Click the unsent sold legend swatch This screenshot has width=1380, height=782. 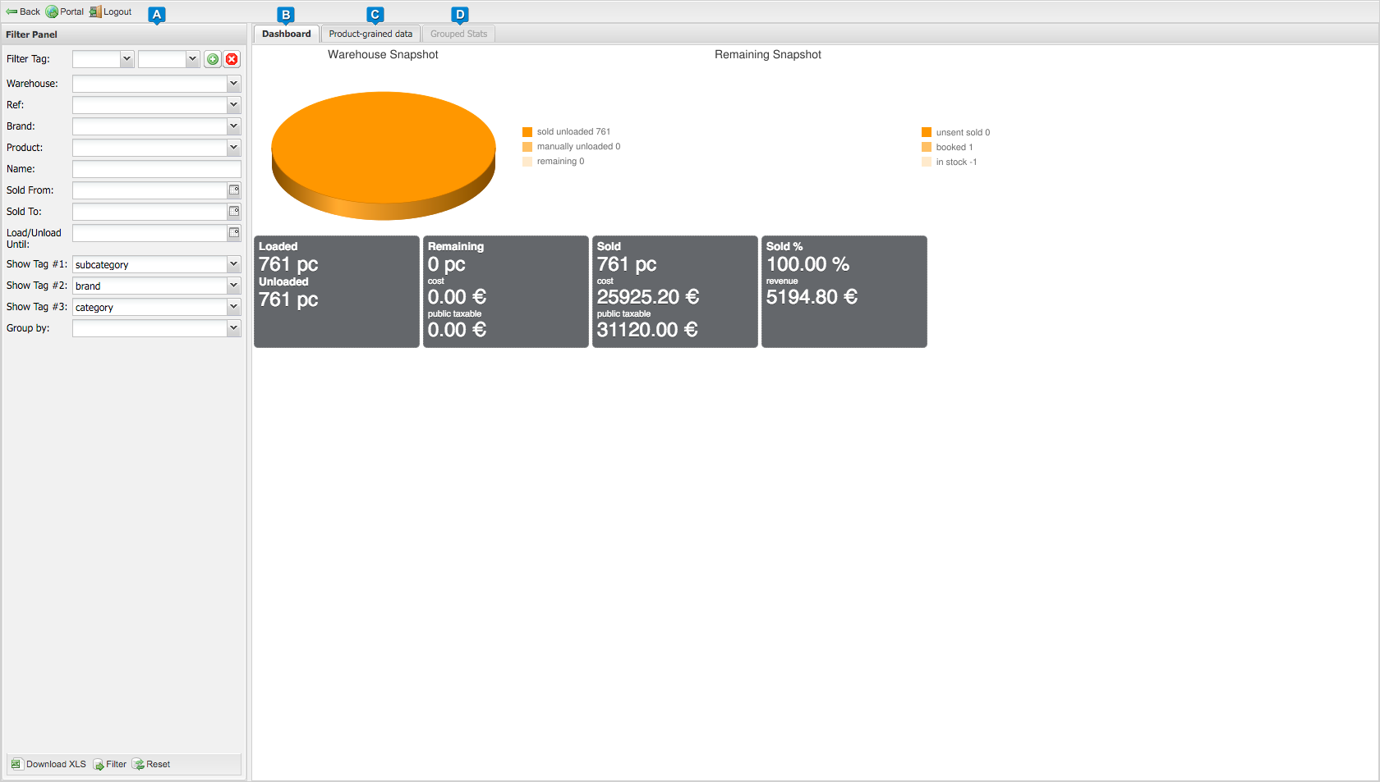pos(927,132)
